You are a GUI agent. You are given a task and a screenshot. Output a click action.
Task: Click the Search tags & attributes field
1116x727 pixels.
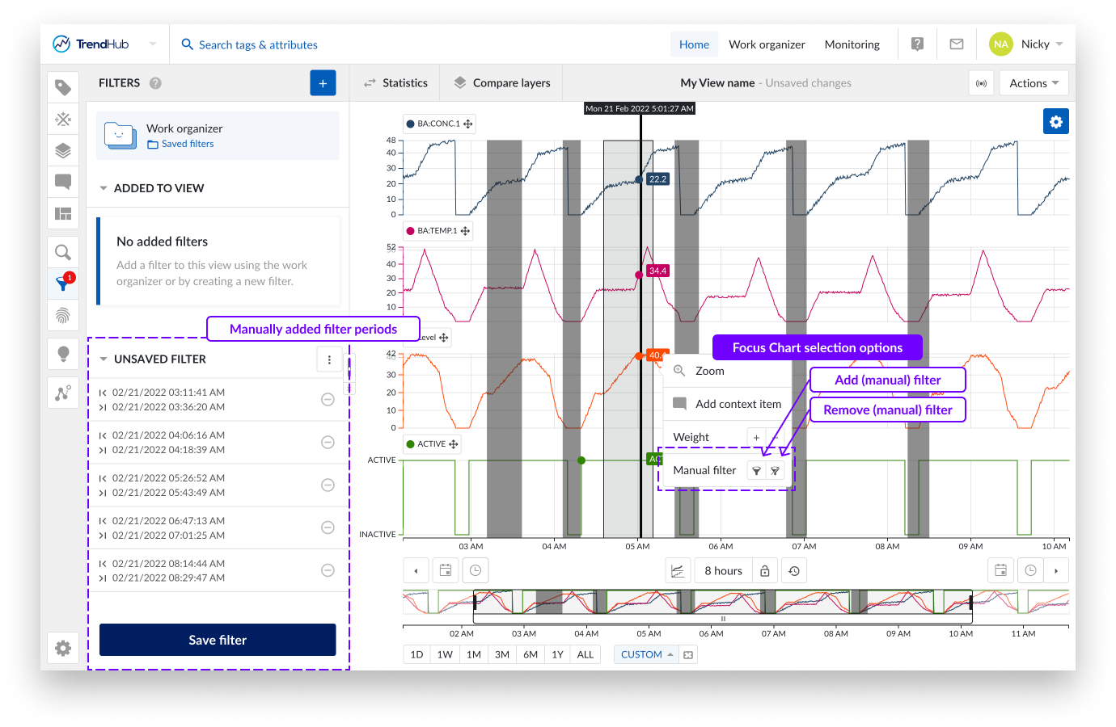pyautogui.click(x=258, y=44)
